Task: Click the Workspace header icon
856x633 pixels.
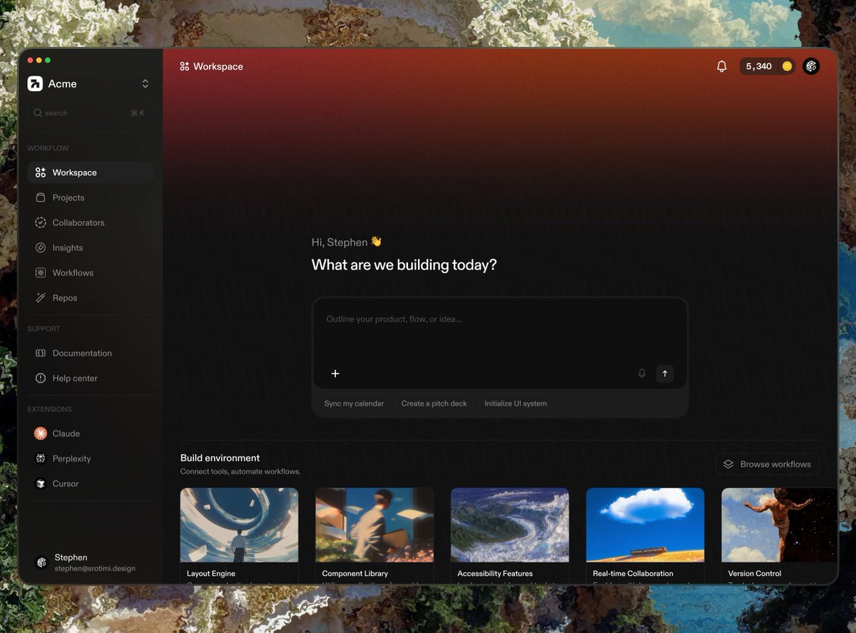Action: [185, 66]
